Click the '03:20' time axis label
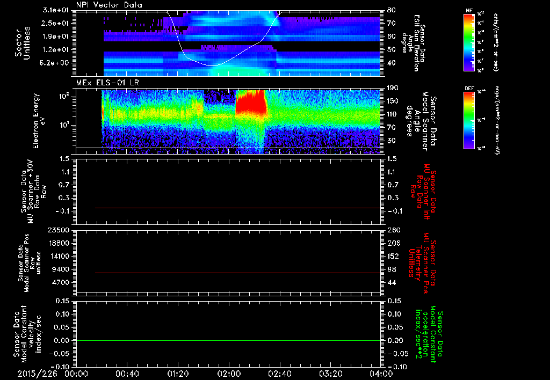 [x=330, y=374]
